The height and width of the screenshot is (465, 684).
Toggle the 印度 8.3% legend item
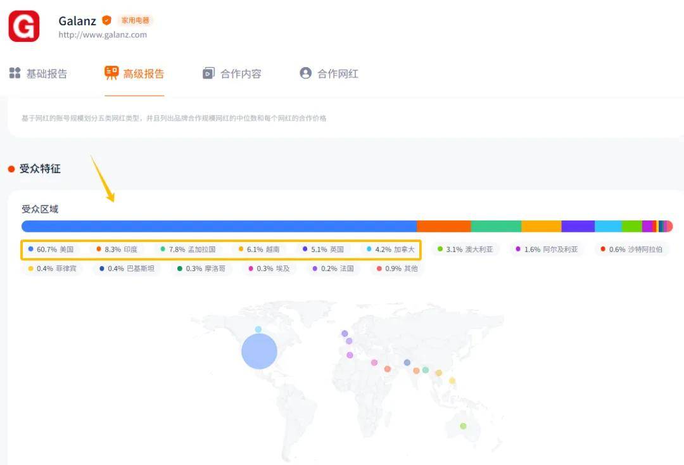click(x=117, y=250)
